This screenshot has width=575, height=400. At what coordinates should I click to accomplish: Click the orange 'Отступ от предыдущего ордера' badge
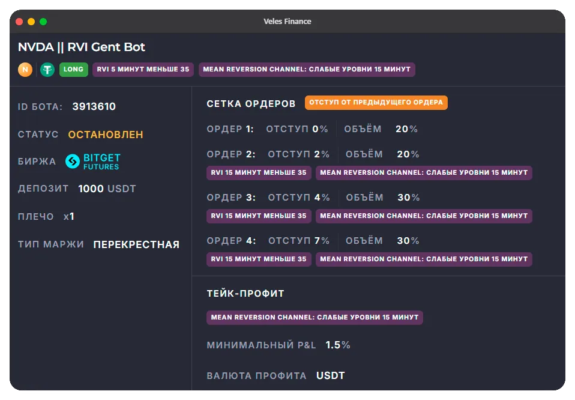(x=376, y=103)
